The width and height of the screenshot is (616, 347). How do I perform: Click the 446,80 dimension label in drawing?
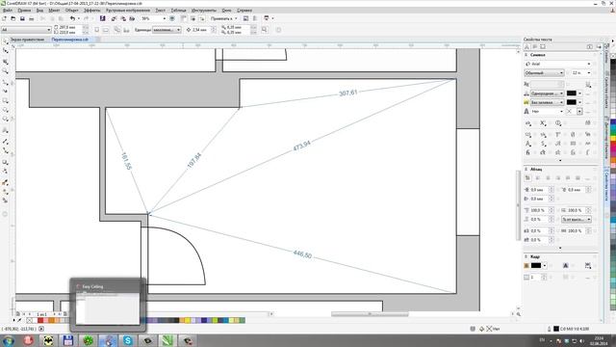coord(302,254)
